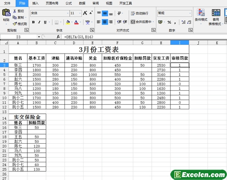Click the cell with value 2530

pos(161,65)
